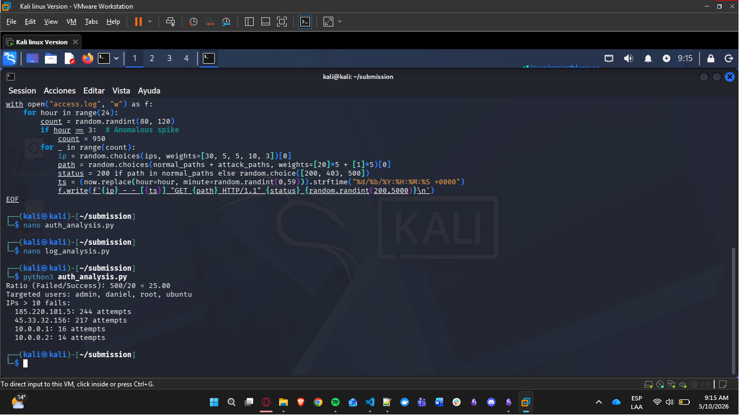Open Google Chrome from the taskbar

318,402
